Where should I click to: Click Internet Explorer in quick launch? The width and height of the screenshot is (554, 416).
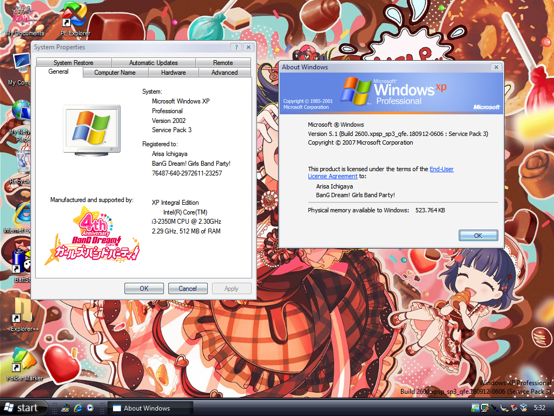tap(78, 408)
